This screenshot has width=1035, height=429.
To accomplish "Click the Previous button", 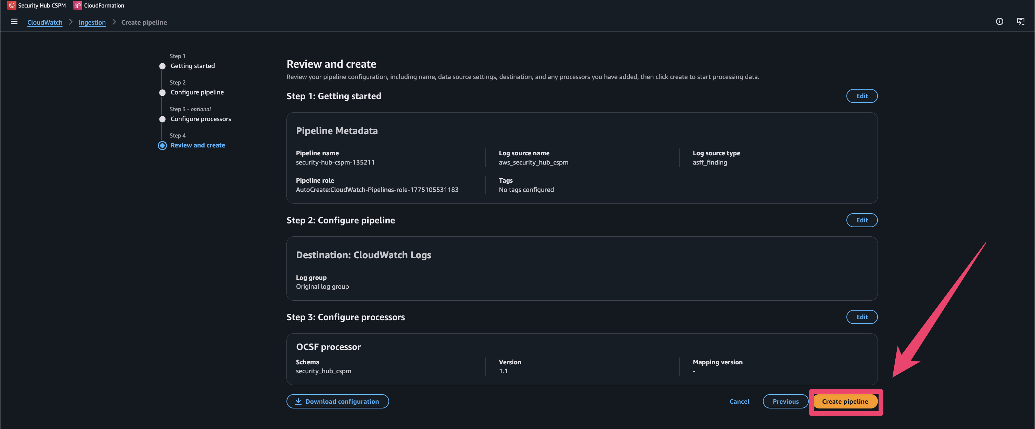I will (x=785, y=401).
